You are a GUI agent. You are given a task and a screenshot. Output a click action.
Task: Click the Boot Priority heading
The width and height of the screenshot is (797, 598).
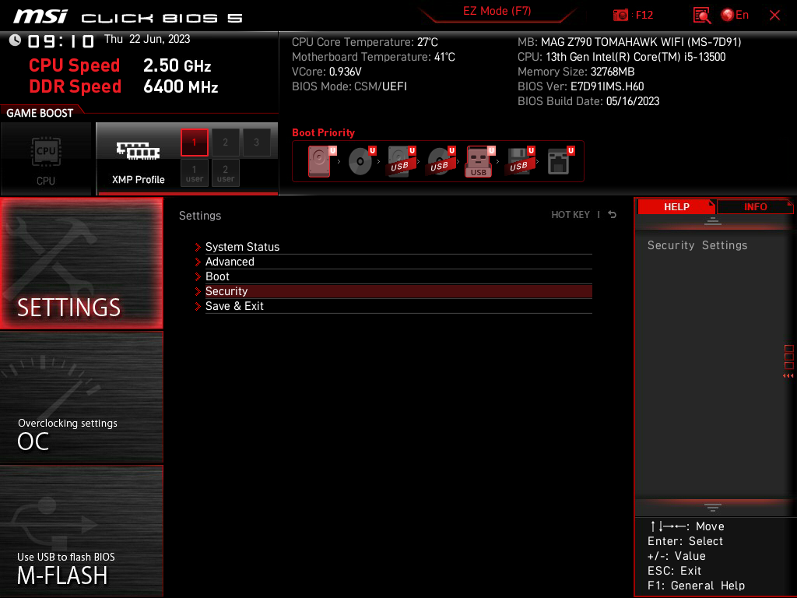pyautogui.click(x=323, y=132)
